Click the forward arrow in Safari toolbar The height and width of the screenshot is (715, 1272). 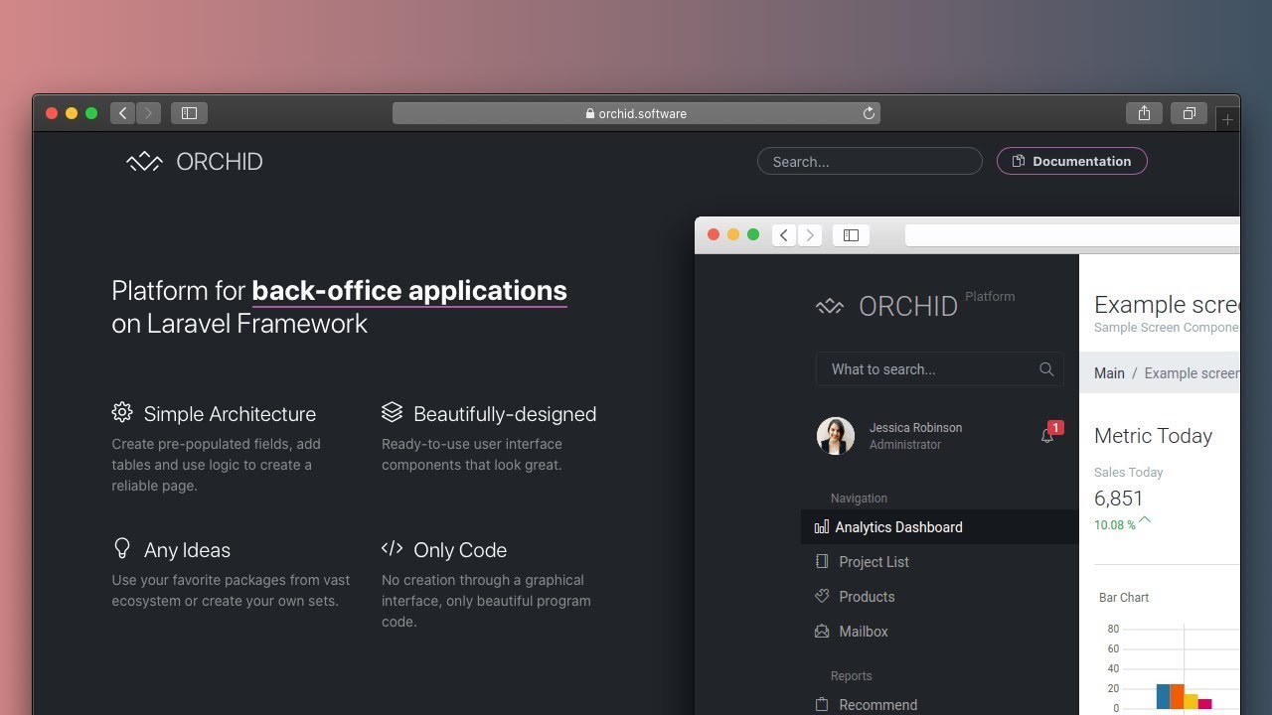[x=148, y=113]
